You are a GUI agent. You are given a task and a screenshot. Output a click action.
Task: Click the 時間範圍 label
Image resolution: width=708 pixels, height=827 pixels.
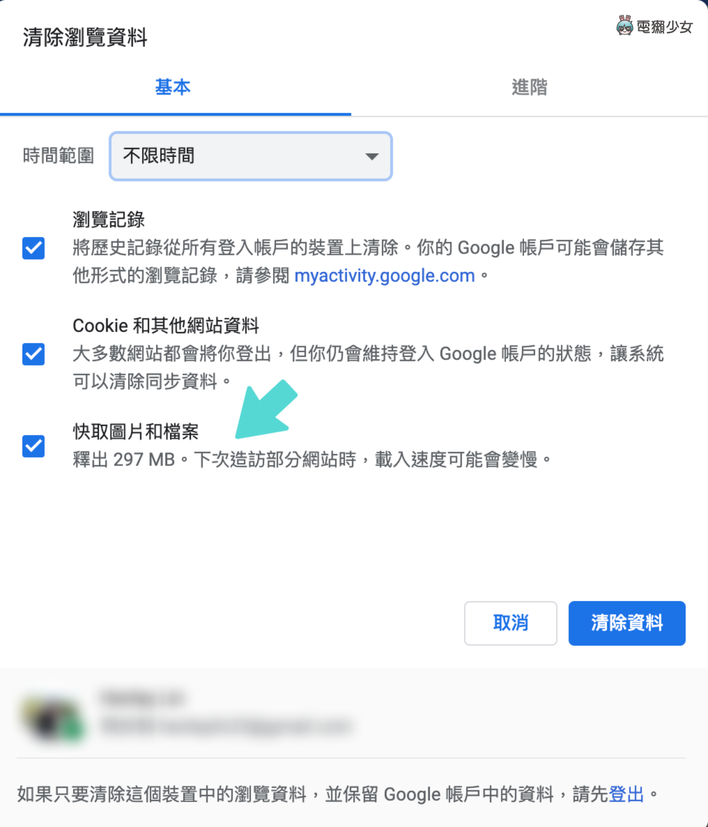59,156
